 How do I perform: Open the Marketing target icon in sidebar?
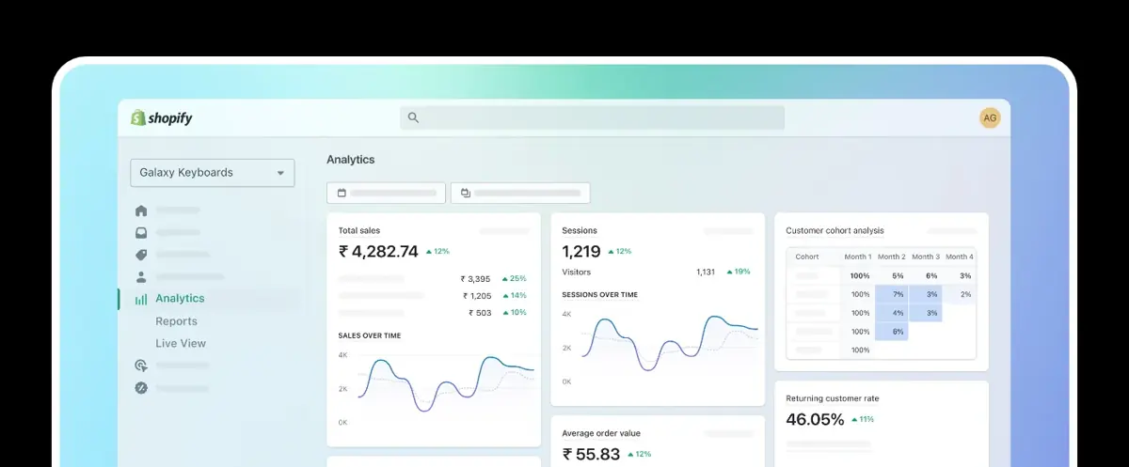pyautogui.click(x=141, y=366)
